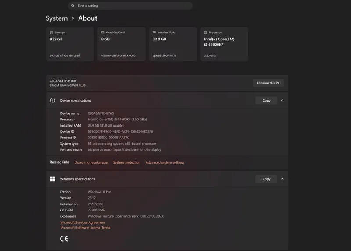This screenshot has height=251, width=351.
Task: Click the About breadcrumb heading
Action: pos(88,18)
